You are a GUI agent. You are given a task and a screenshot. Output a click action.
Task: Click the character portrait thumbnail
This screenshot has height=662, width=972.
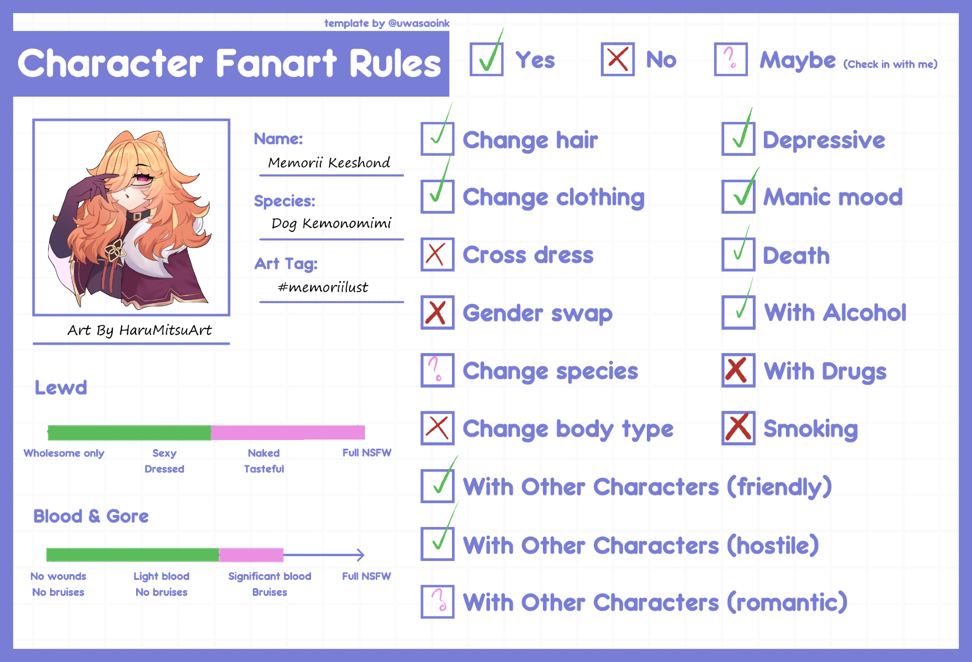click(131, 218)
